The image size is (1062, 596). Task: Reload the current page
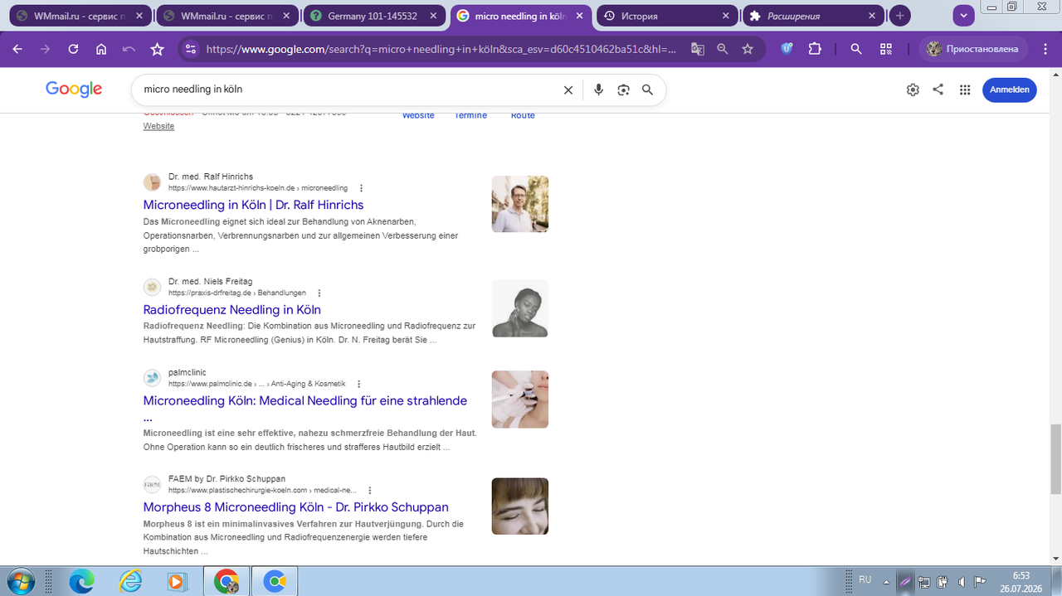73,49
